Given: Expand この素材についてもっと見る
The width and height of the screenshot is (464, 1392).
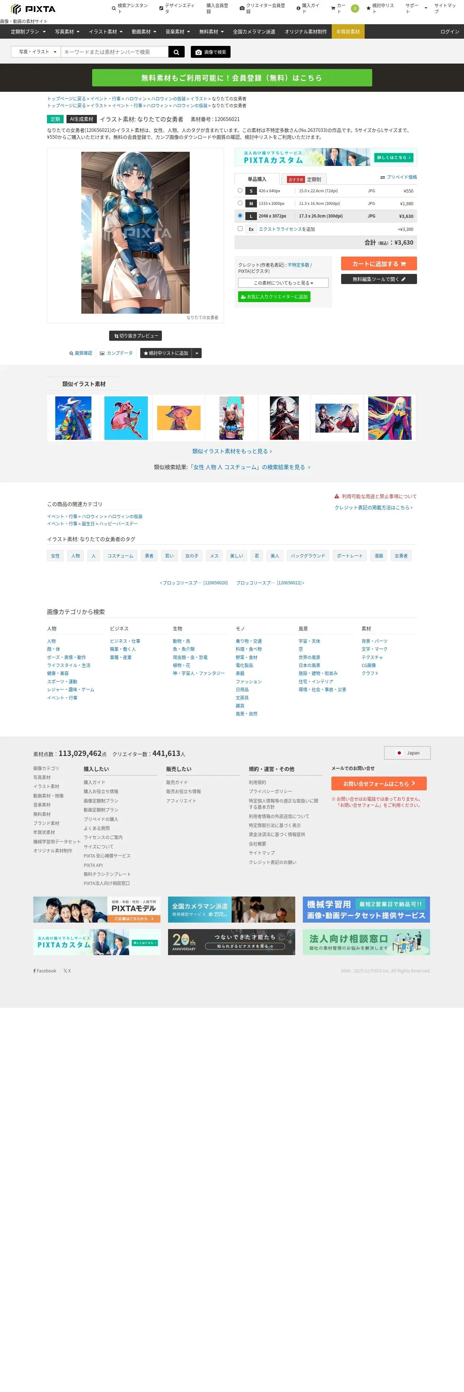Looking at the screenshot, I should coord(283,283).
